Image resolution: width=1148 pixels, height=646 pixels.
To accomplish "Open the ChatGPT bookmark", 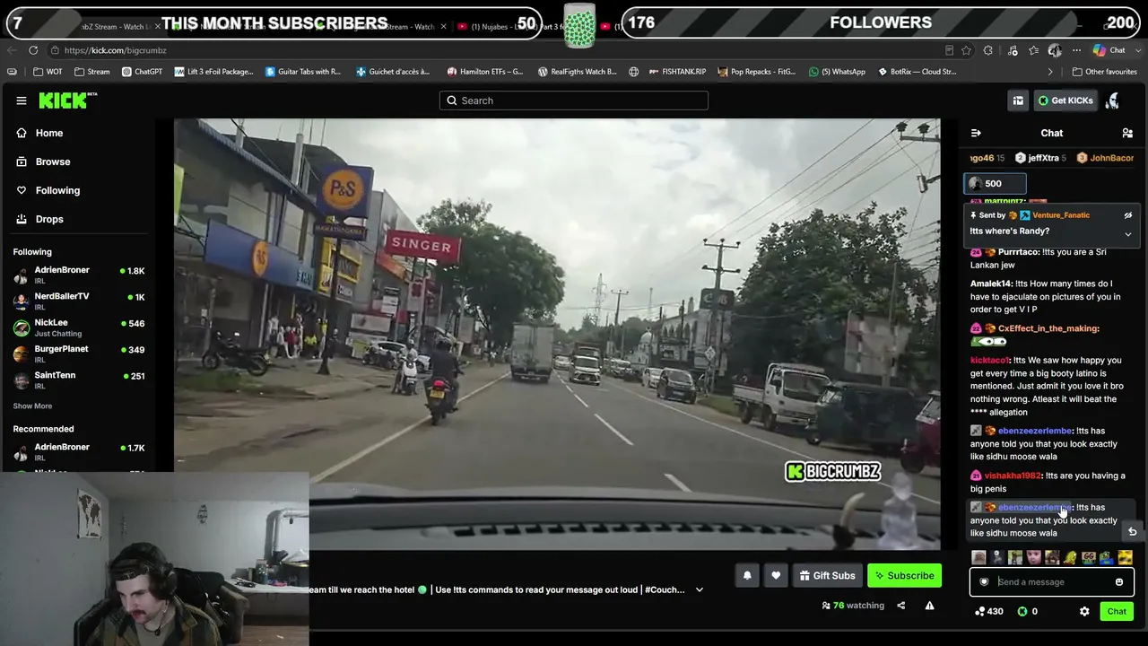I will 142,72.
